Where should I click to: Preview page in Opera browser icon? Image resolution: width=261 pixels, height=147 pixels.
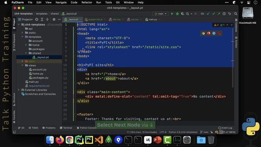219,33
